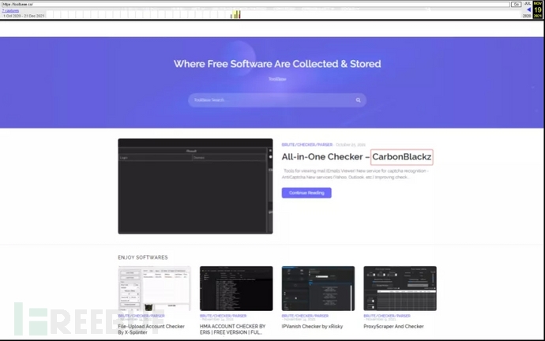Open the ProxyScraper And Checker title
The height and width of the screenshot is (341, 545).
[393, 327]
